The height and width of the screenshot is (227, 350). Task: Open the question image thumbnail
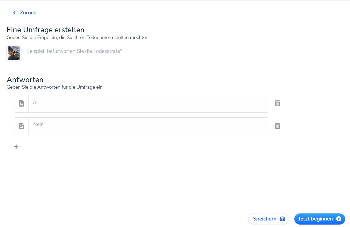(x=14, y=53)
